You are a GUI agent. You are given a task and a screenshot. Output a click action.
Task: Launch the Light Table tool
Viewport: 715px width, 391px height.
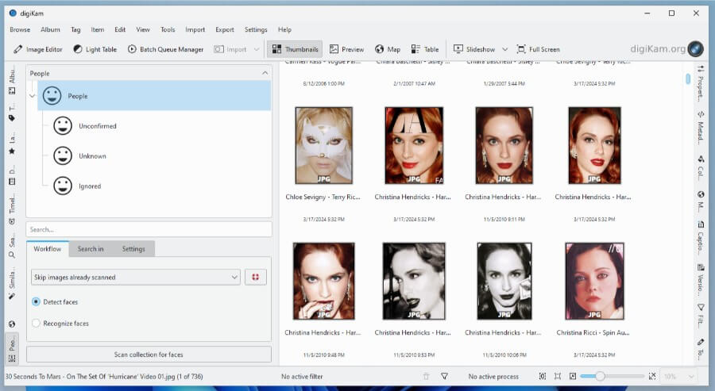click(95, 49)
